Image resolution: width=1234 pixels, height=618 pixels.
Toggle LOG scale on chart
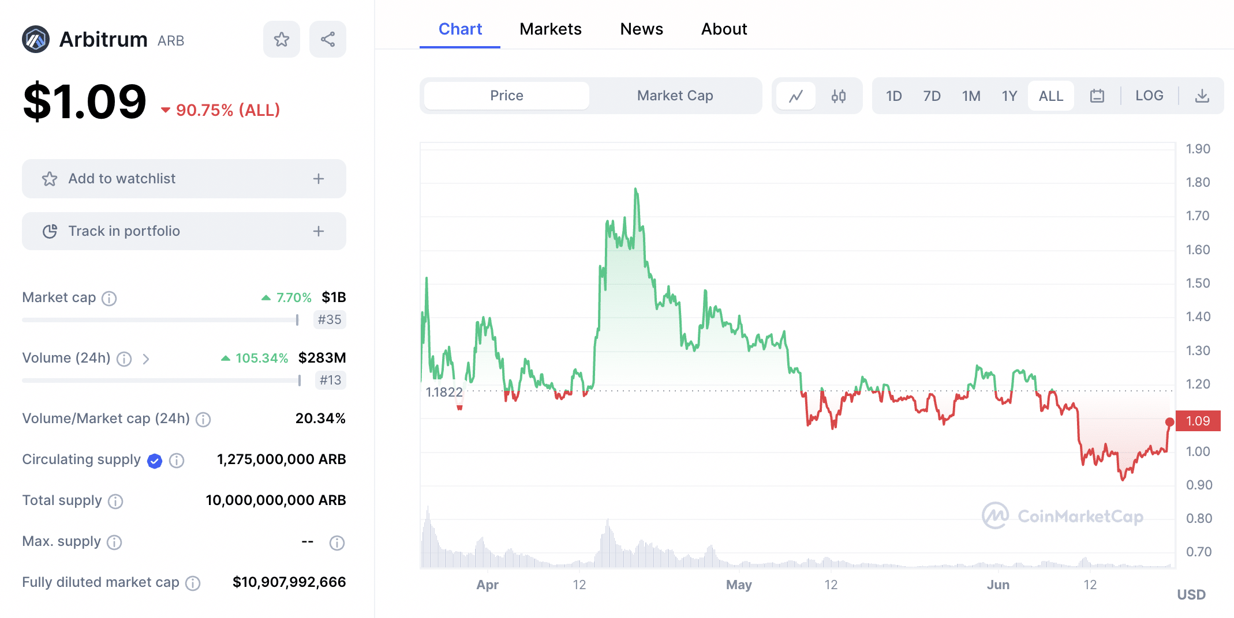tap(1149, 96)
